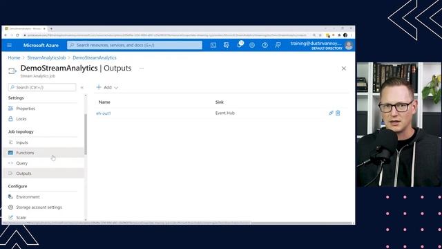The image size is (442, 249).
Task: Open the training@dustinvannoy account menu
Action: tap(316, 45)
